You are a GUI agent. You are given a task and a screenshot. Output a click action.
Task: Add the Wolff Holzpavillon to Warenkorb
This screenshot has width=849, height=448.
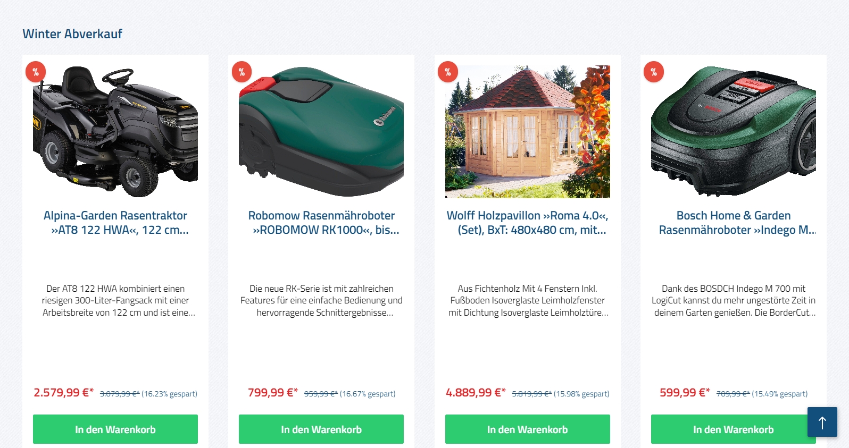coord(528,429)
